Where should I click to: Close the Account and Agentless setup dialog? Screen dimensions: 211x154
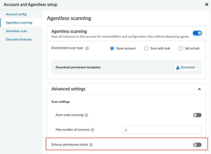pyautogui.click(x=207, y=4)
